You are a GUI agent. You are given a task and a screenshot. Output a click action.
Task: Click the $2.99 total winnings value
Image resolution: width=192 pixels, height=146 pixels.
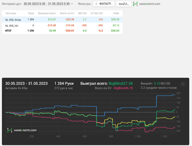53,31
